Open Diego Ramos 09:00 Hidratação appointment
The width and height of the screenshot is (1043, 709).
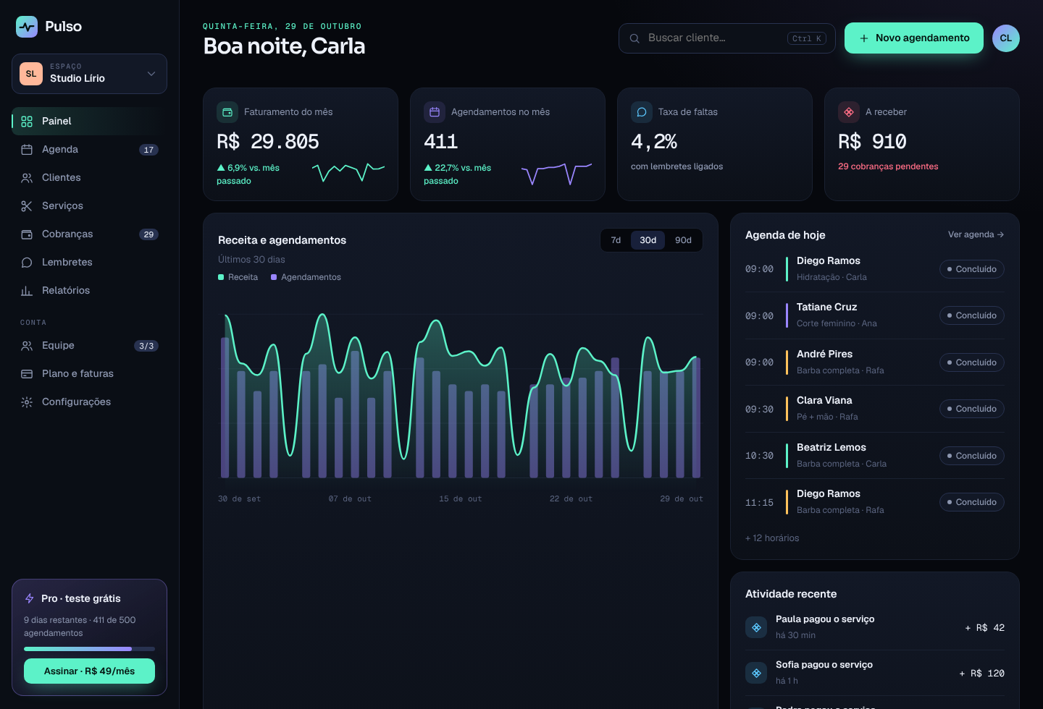[875, 269]
